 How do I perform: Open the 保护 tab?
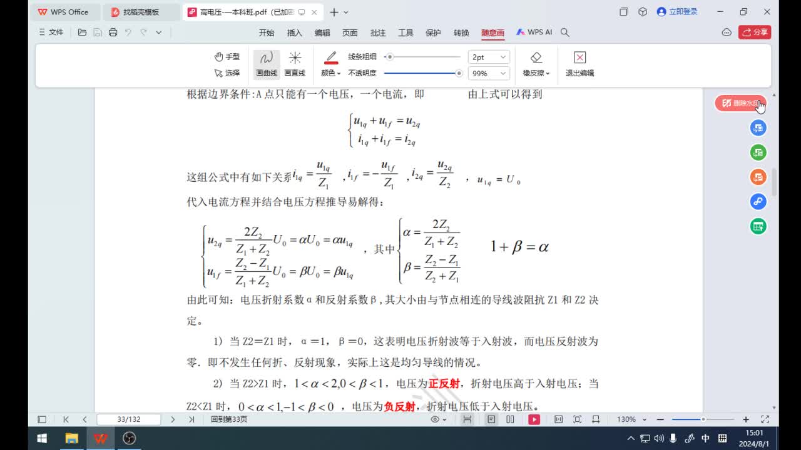pos(433,32)
